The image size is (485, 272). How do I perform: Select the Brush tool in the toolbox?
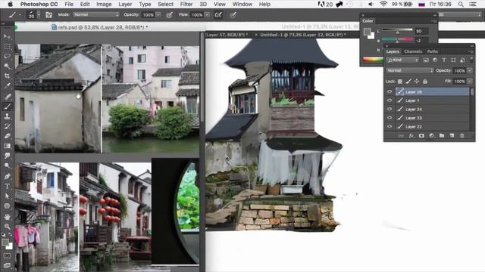coord(7,107)
